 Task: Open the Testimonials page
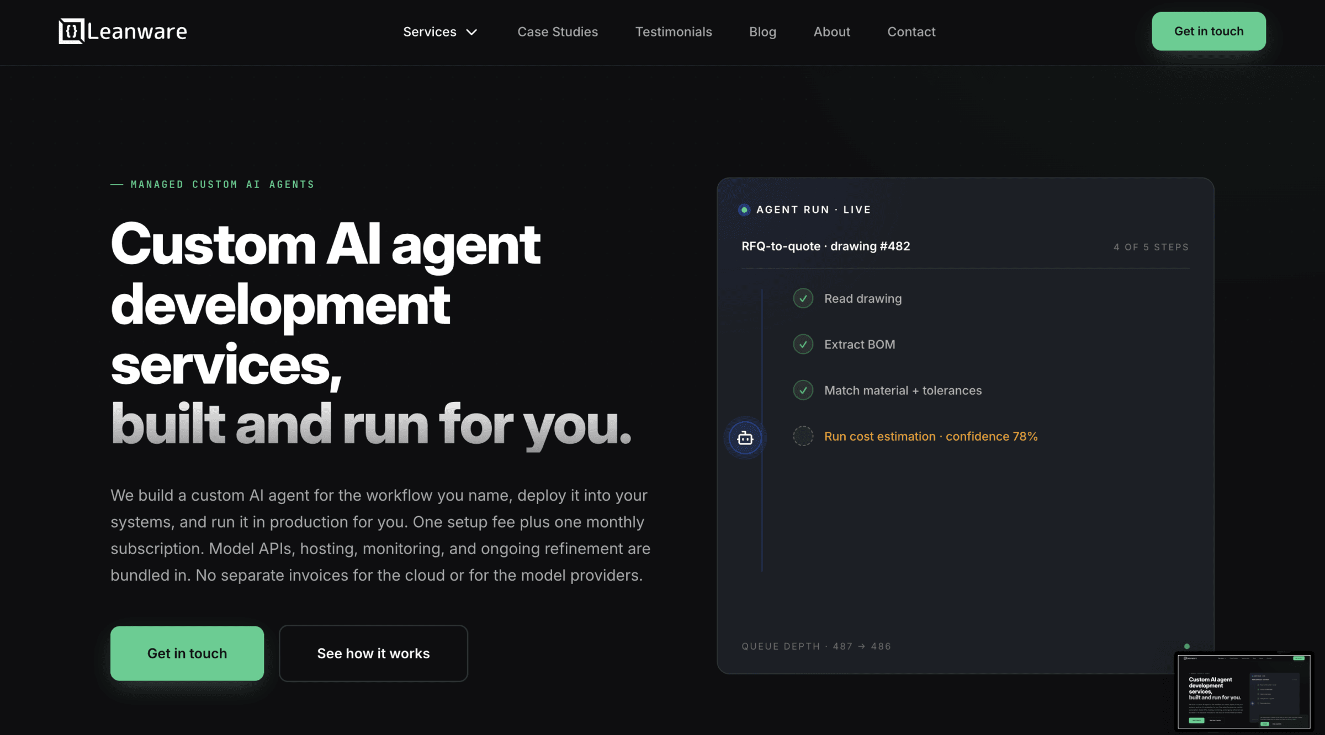(674, 32)
